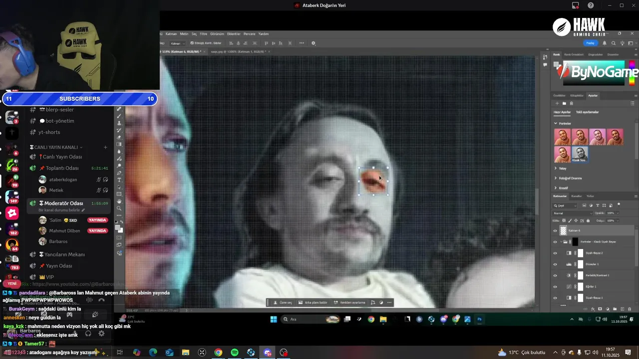Open Photoshop options bar settings gear
Screen dimensions: 639x359
tap(314, 43)
